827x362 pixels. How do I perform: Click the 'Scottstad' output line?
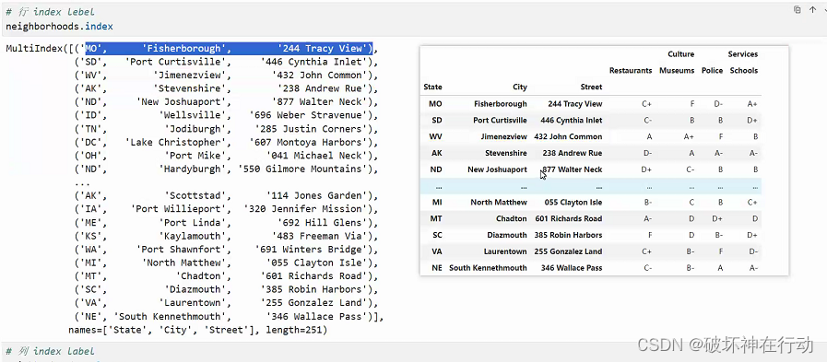226,196
